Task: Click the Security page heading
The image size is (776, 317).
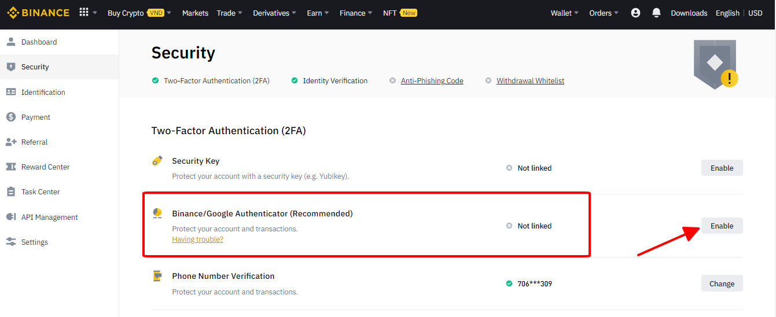Action: pyautogui.click(x=183, y=53)
